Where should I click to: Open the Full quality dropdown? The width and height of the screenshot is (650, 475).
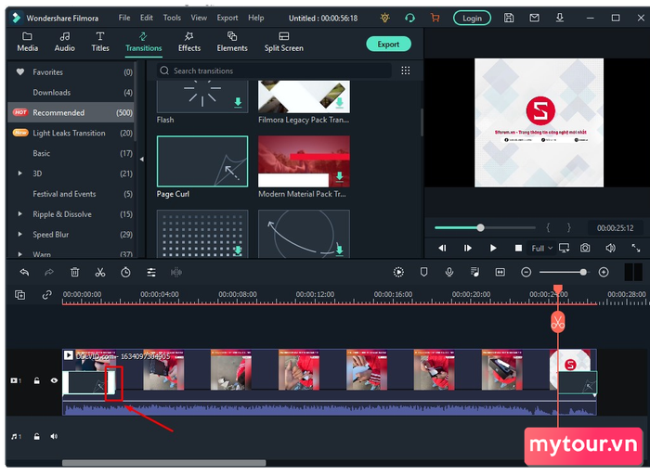click(x=541, y=248)
